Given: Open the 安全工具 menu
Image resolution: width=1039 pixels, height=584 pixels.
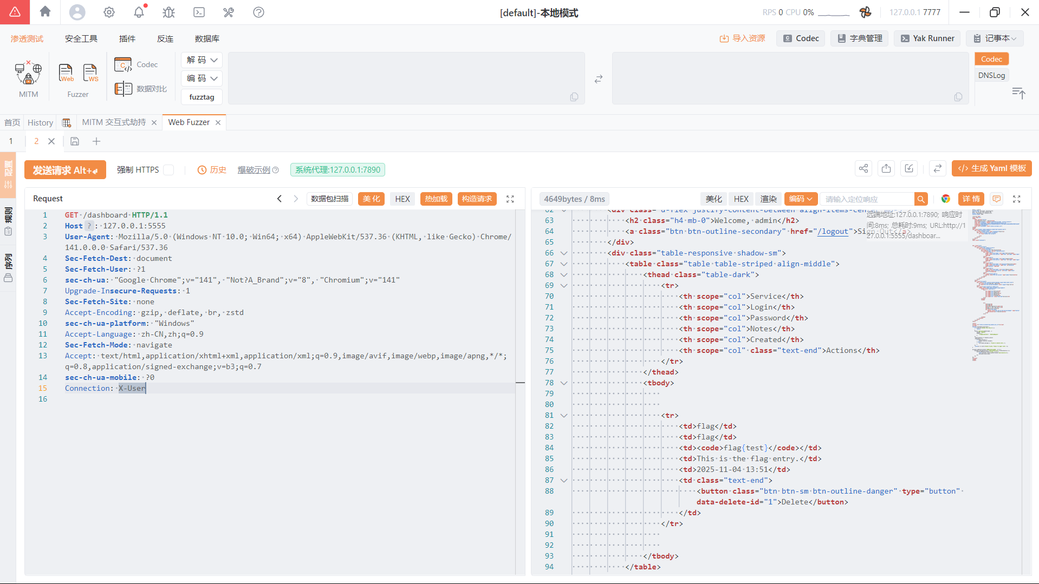Looking at the screenshot, I should click(81, 38).
